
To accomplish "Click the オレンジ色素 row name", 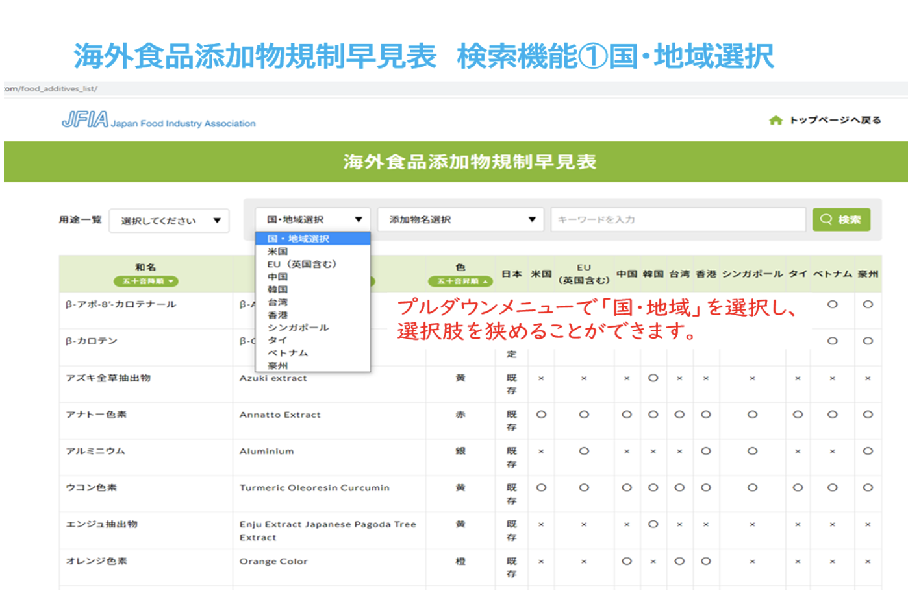I will tap(96, 561).
